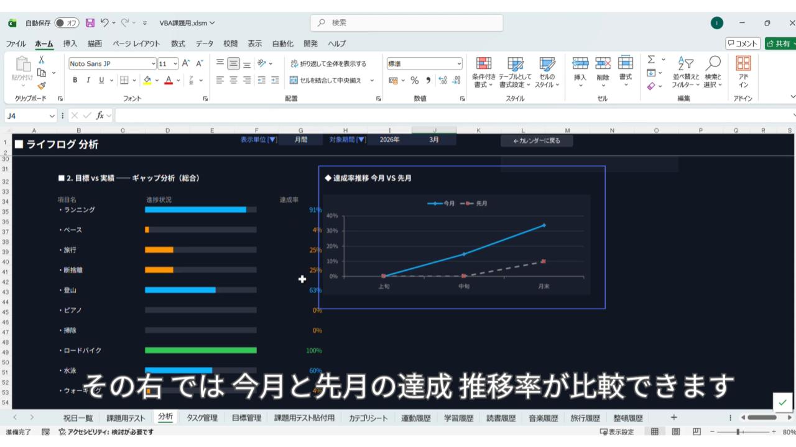Apply bold formatting to the cell

pyautogui.click(x=75, y=80)
